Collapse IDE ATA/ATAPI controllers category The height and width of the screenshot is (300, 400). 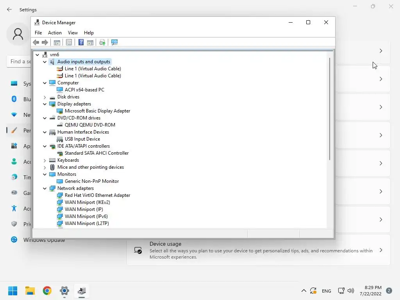(45, 146)
